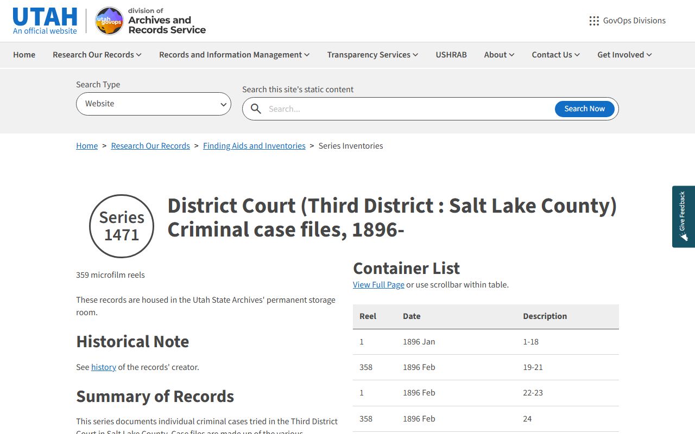The image size is (695, 434).
Task: Open the USHRAB menu item
Action: pyautogui.click(x=451, y=55)
